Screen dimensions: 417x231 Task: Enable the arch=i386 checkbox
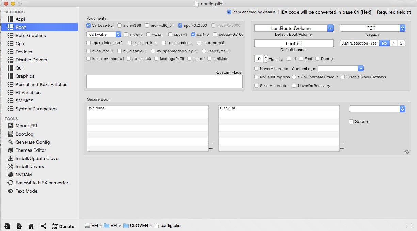tap(119, 25)
